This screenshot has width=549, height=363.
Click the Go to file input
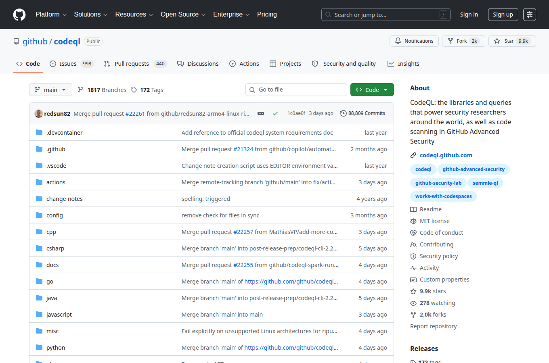[x=296, y=90]
